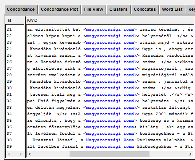
Task: Click the Hit column header
Action: pyautogui.click(x=15, y=20)
